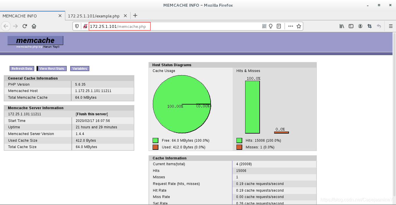The width and height of the screenshot is (396, 205).
Task: Click the forward navigation arrow
Action: [x=15, y=26]
